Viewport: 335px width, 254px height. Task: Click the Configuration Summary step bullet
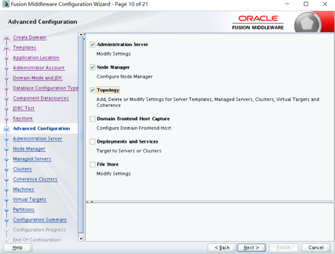[x=6, y=220]
